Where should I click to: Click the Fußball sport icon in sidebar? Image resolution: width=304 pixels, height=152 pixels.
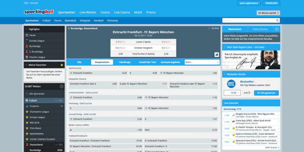tap(27, 100)
